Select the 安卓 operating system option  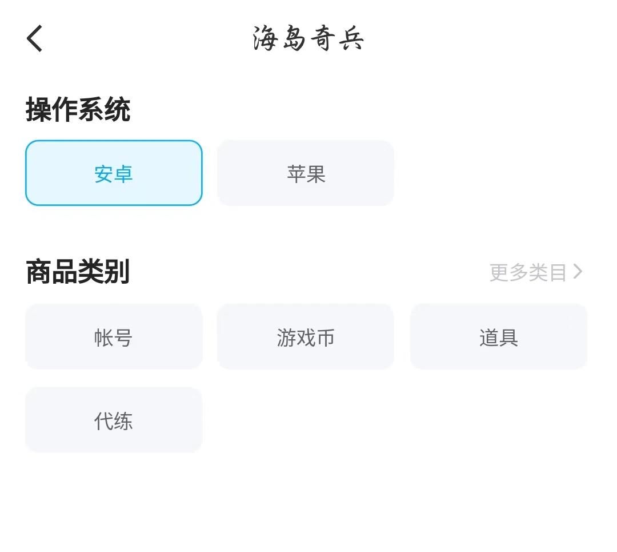coord(114,173)
